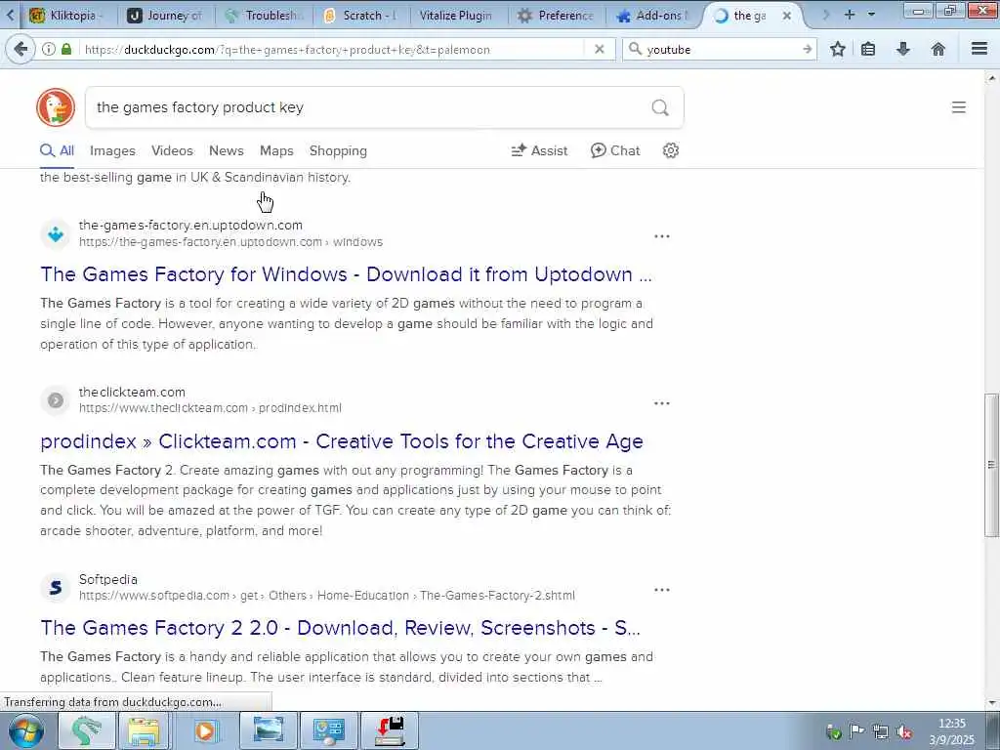The height and width of the screenshot is (750, 1000).
Task: Open more options for Softpedia result
Action: (x=662, y=590)
